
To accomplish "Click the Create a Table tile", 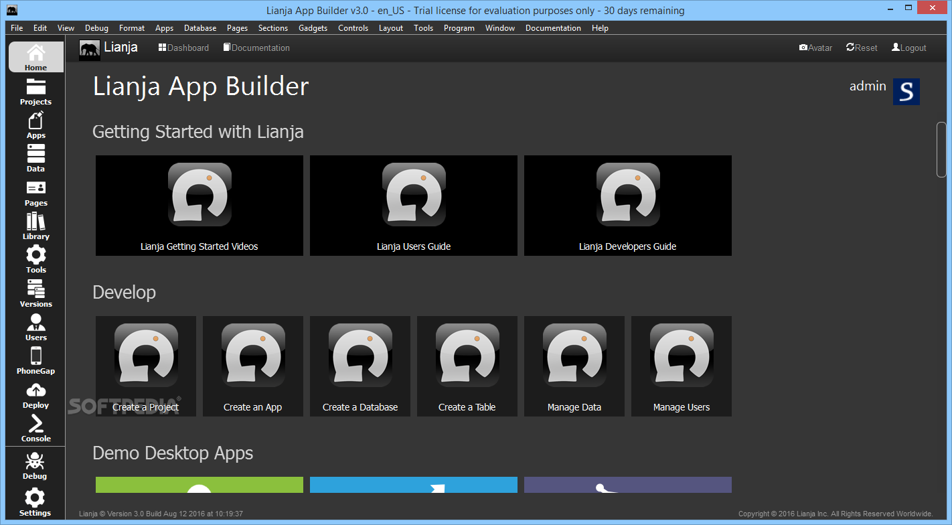I will (467, 366).
